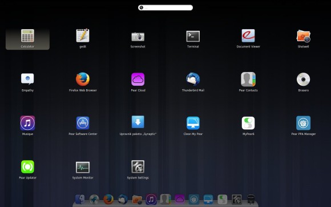Screen dimensions: 331x207
Task: Launch Brasero disc burner
Action: tap(304, 79)
